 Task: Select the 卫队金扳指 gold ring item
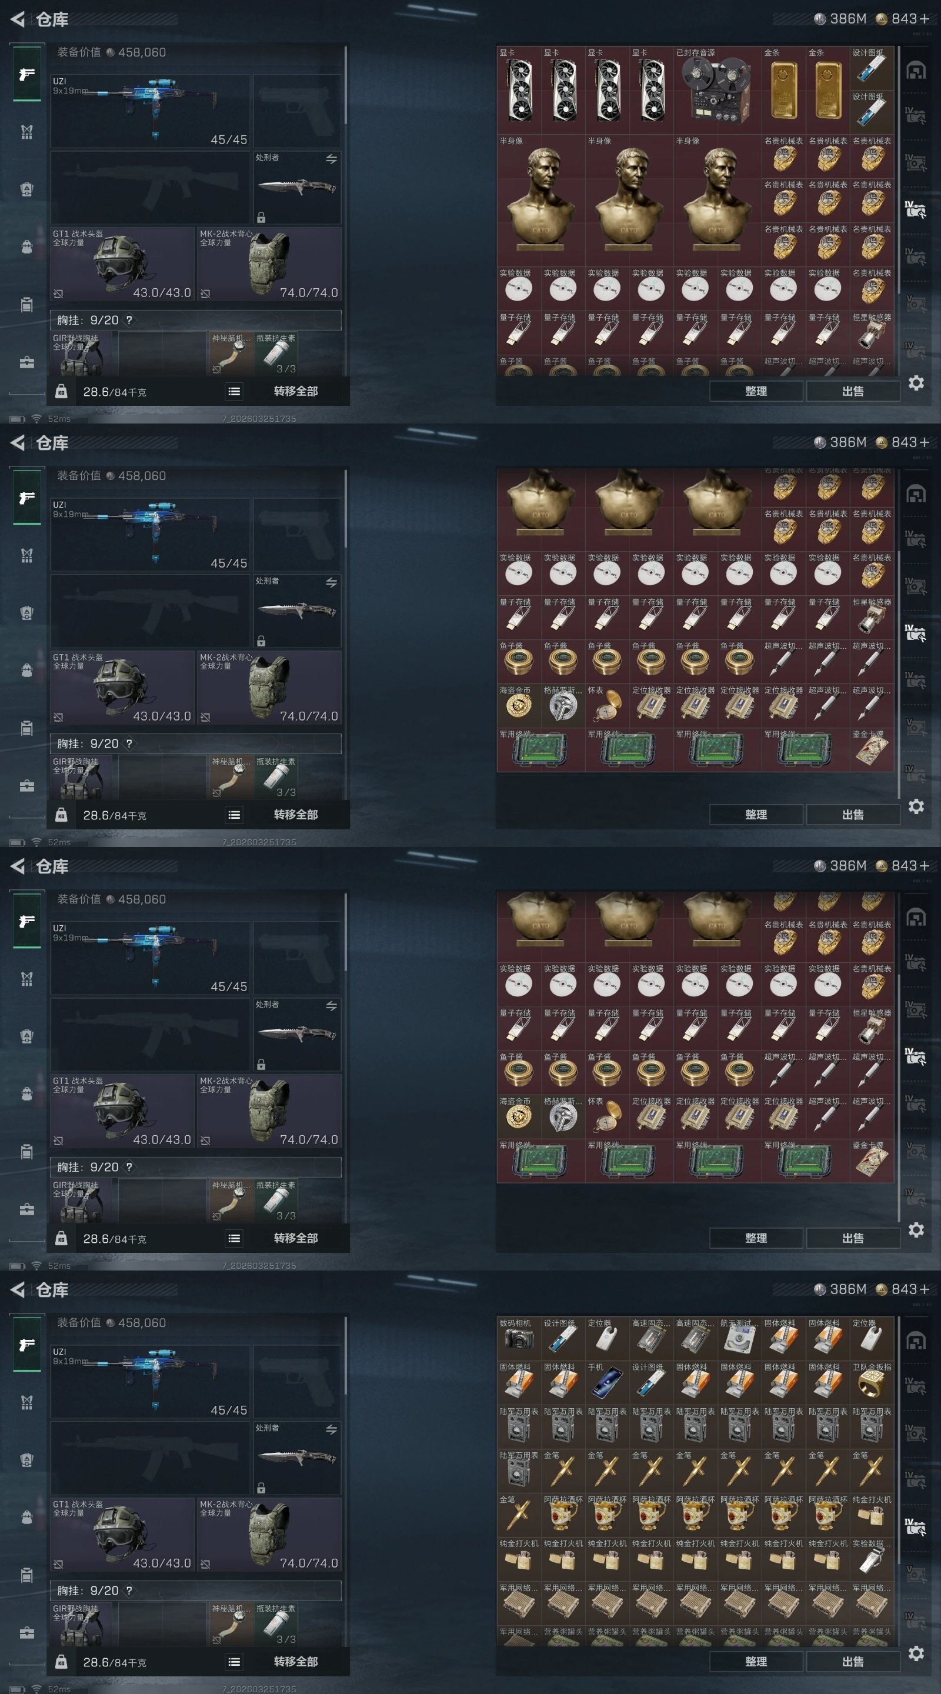click(x=872, y=1382)
